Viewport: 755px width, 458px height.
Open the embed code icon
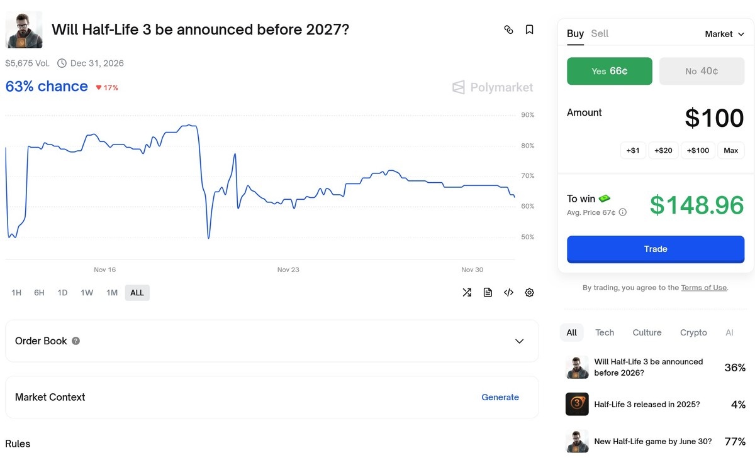click(x=508, y=292)
